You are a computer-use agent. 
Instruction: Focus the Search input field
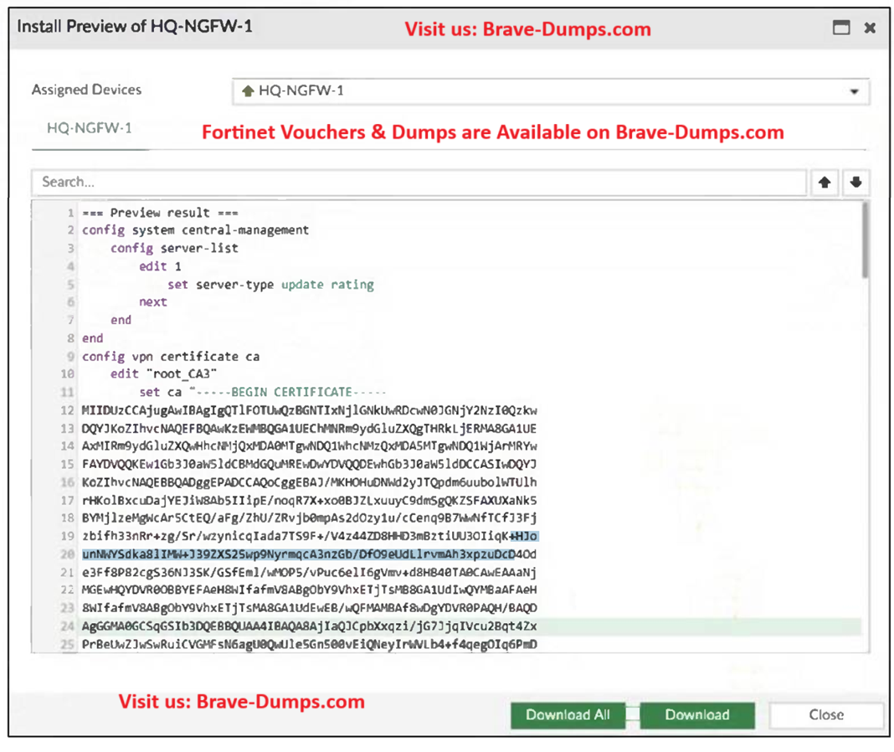point(419,183)
